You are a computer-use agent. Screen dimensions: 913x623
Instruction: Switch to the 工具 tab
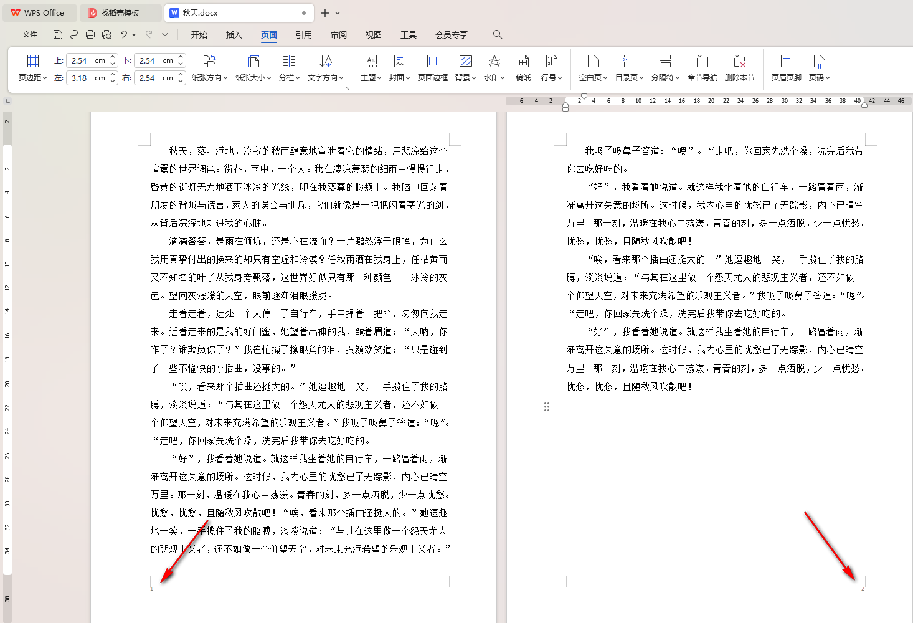click(x=409, y=35)
